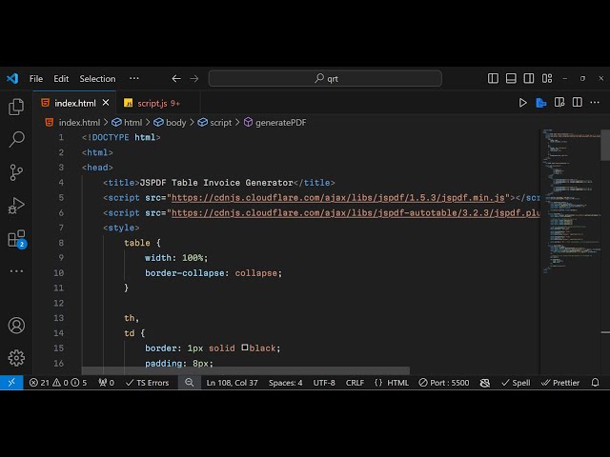610x457 pixels.
Task: Expand the overflow menu after Selection
Action: pyautogui.click(x=133, y=79)
